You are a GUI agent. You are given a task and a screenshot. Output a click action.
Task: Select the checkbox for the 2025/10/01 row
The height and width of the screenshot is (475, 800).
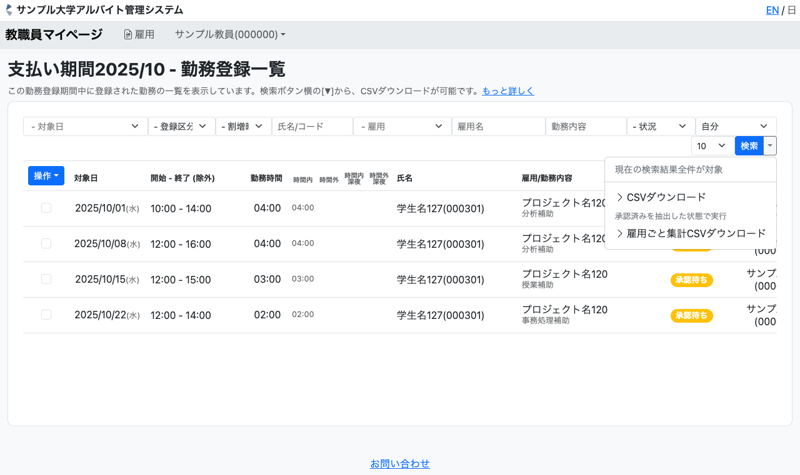click(x=46, y=208)
